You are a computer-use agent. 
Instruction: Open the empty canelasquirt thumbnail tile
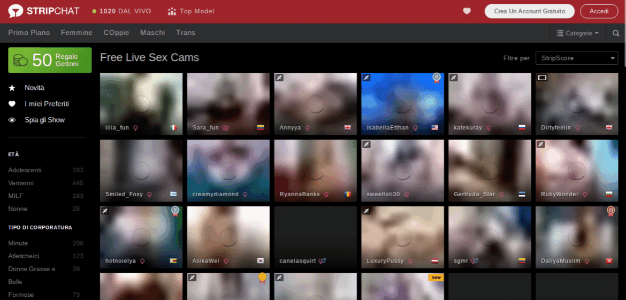[315, 233]
